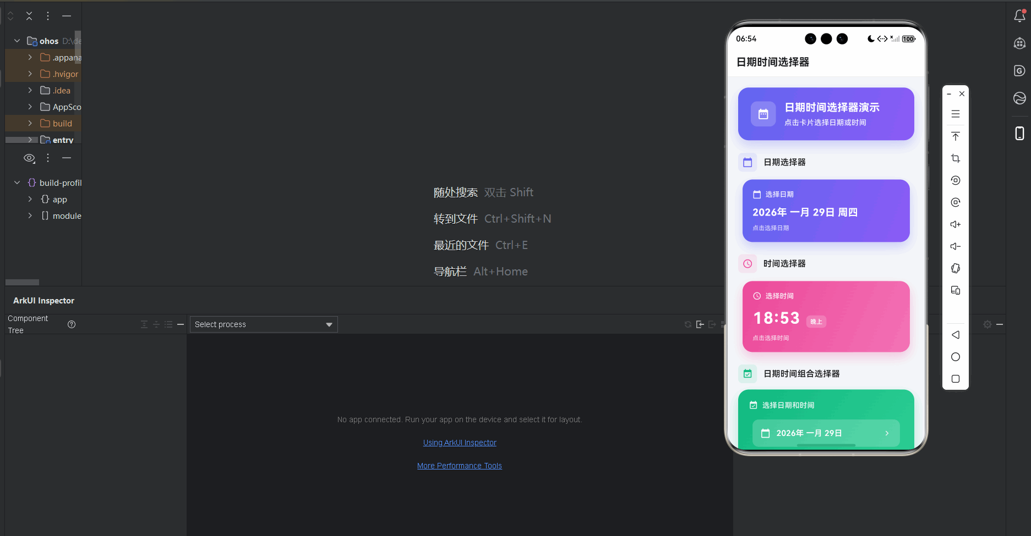Screen dimensions: 1031x536
Task: Tap the pink 选择时间 card on phone
Action: point(825,317)
